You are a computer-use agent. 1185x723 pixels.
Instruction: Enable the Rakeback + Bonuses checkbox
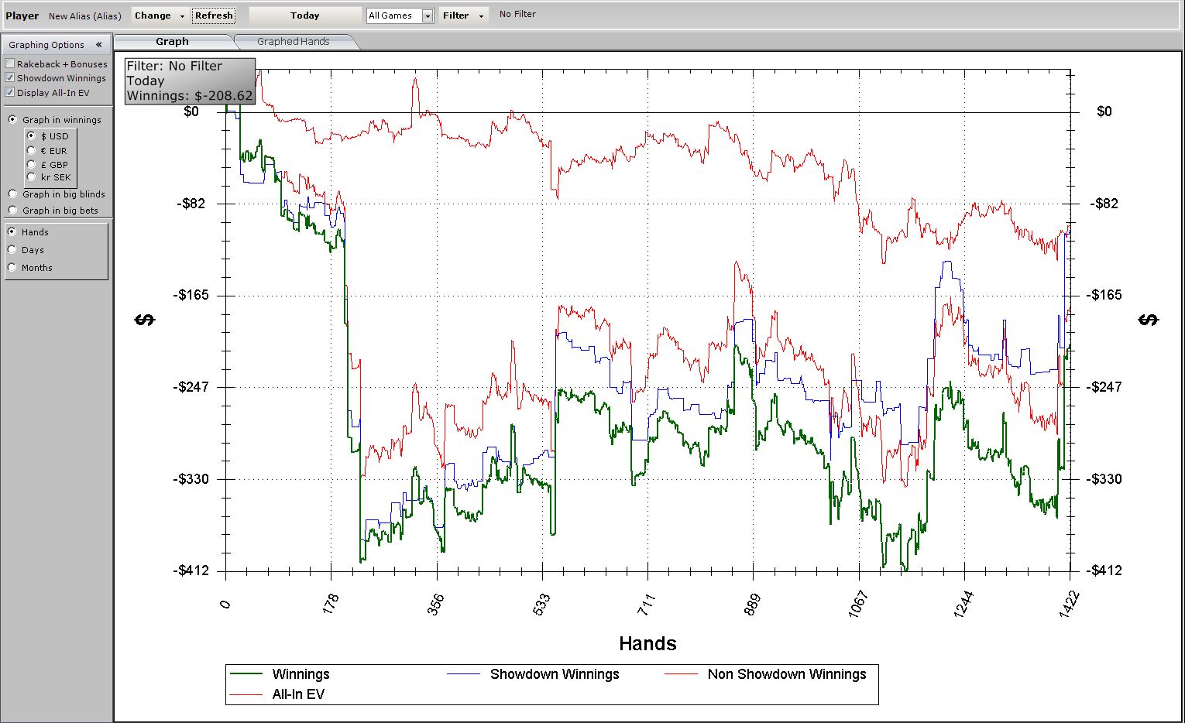pyautogui.click(x=10, y=64)
